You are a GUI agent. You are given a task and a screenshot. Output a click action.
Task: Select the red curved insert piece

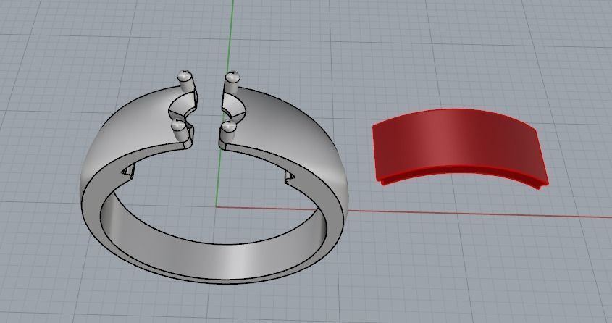(x=459, y=148)
